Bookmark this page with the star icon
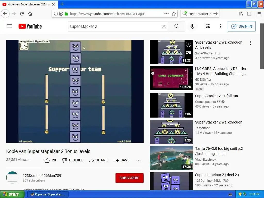264x198 pixels. coord(174,14)
